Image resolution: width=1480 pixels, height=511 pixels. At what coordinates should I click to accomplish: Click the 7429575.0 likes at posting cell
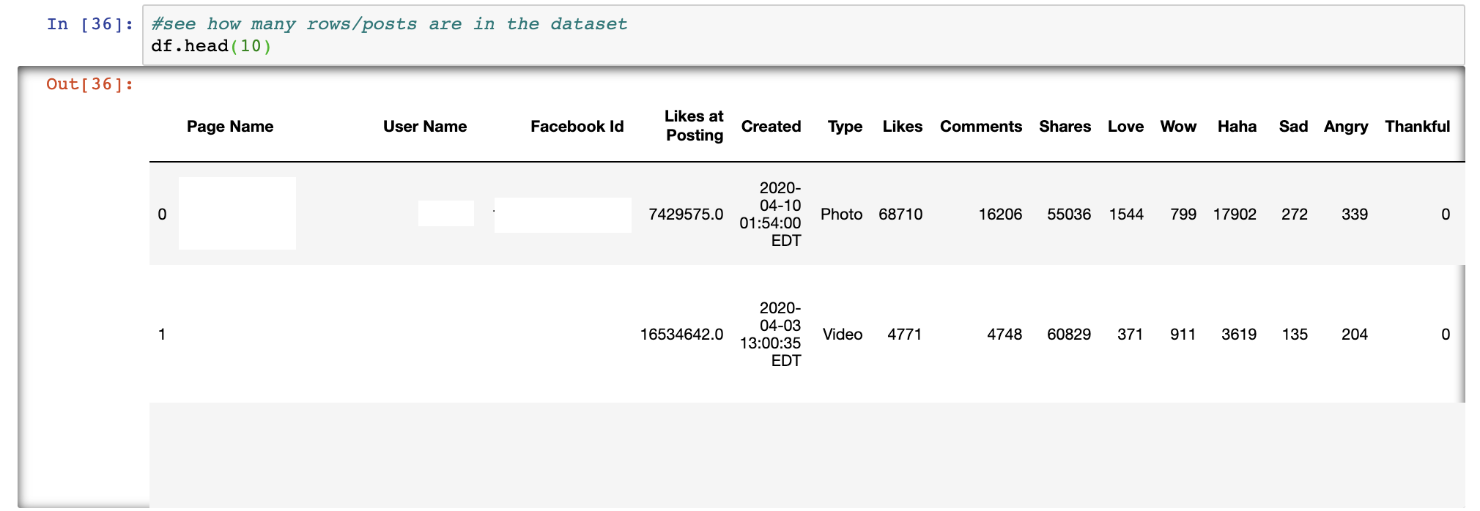(x=685, y=215)
